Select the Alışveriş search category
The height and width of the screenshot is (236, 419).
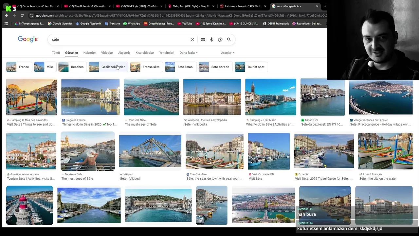click(124, 53)
